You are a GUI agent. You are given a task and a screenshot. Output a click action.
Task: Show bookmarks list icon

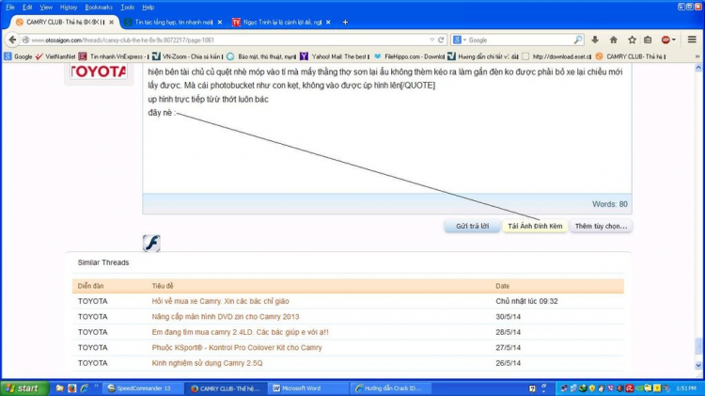click(x=648, y=40)
